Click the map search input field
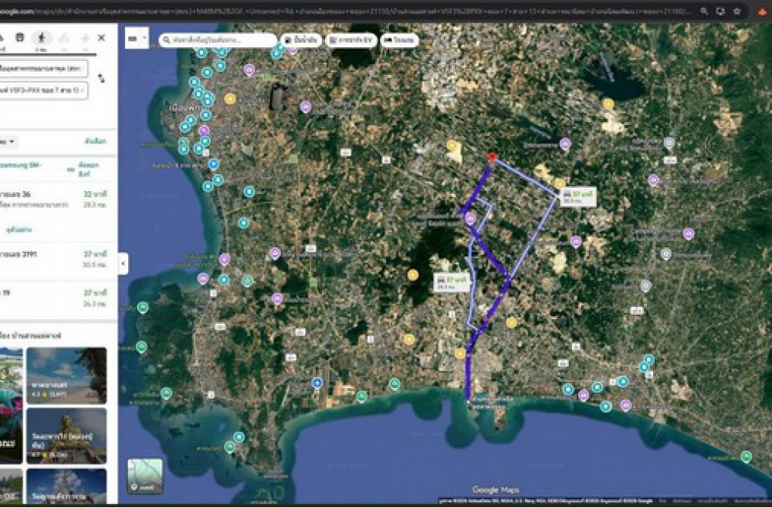The width and height of the screenshot is (772, 507). [x=218, y=39]
